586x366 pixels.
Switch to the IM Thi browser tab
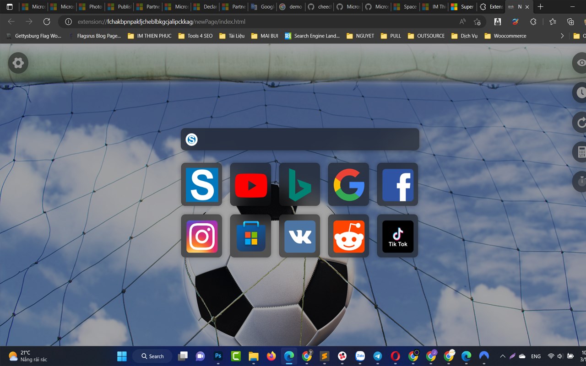[434, 7]
